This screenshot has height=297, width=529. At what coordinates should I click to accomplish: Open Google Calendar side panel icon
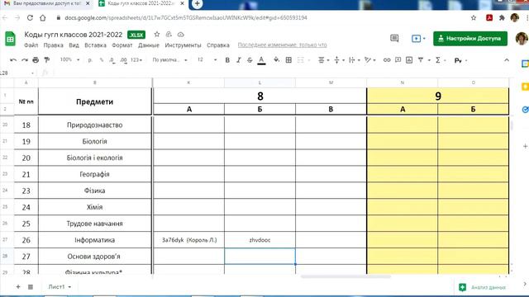(525, 64)
